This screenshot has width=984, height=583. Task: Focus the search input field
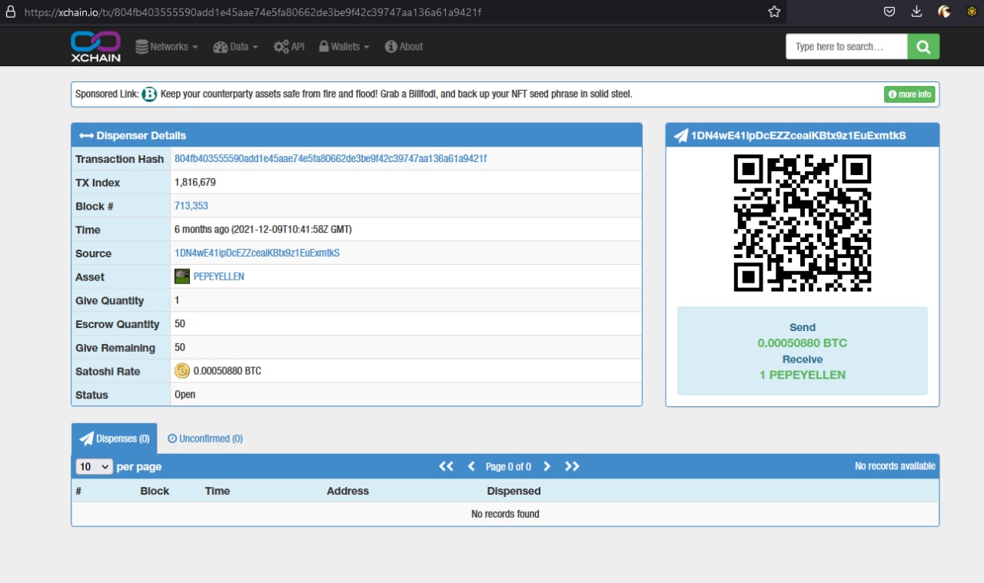846,47
